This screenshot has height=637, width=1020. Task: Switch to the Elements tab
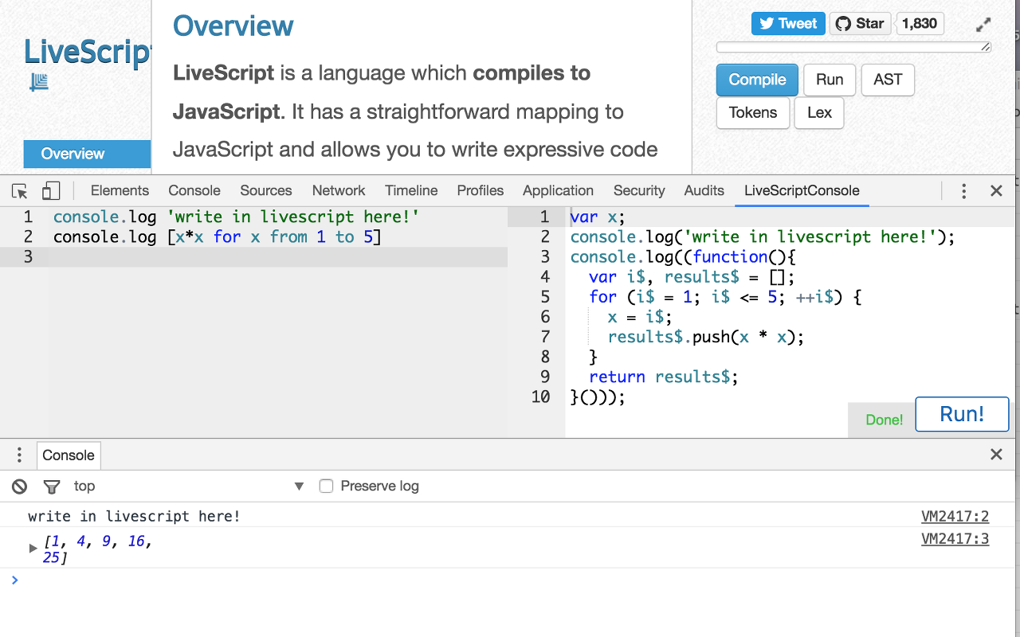pos(120,191)
